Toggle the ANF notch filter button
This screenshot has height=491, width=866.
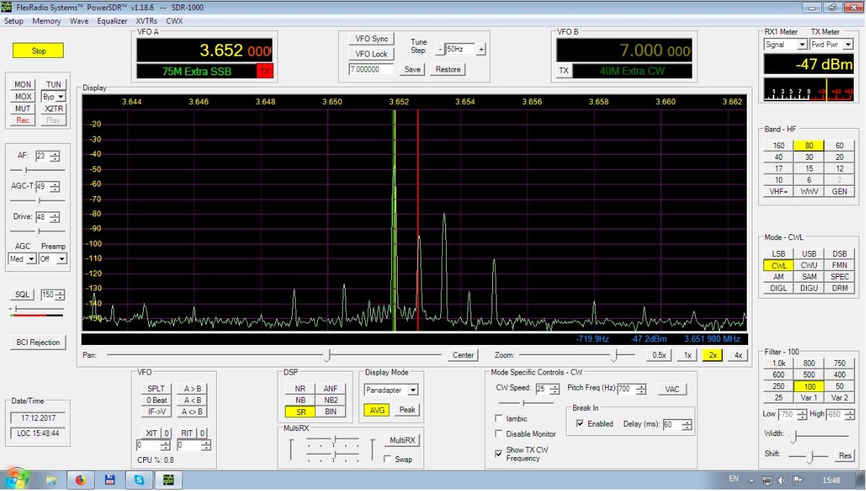click(x=330, y=389)
